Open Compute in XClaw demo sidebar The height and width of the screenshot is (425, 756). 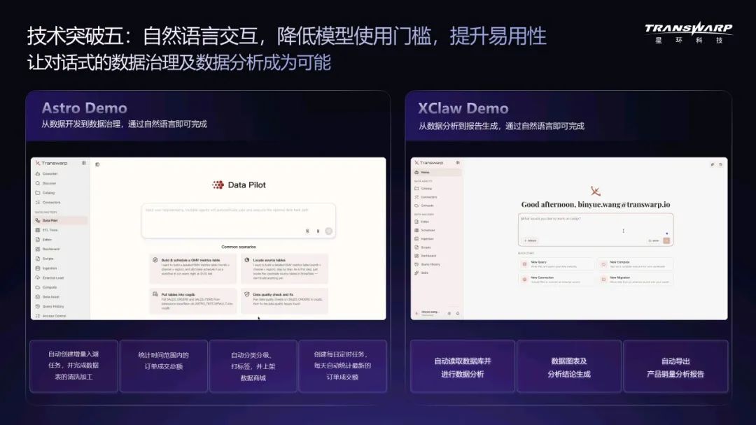pyautogui.click(x=424, y=206)
